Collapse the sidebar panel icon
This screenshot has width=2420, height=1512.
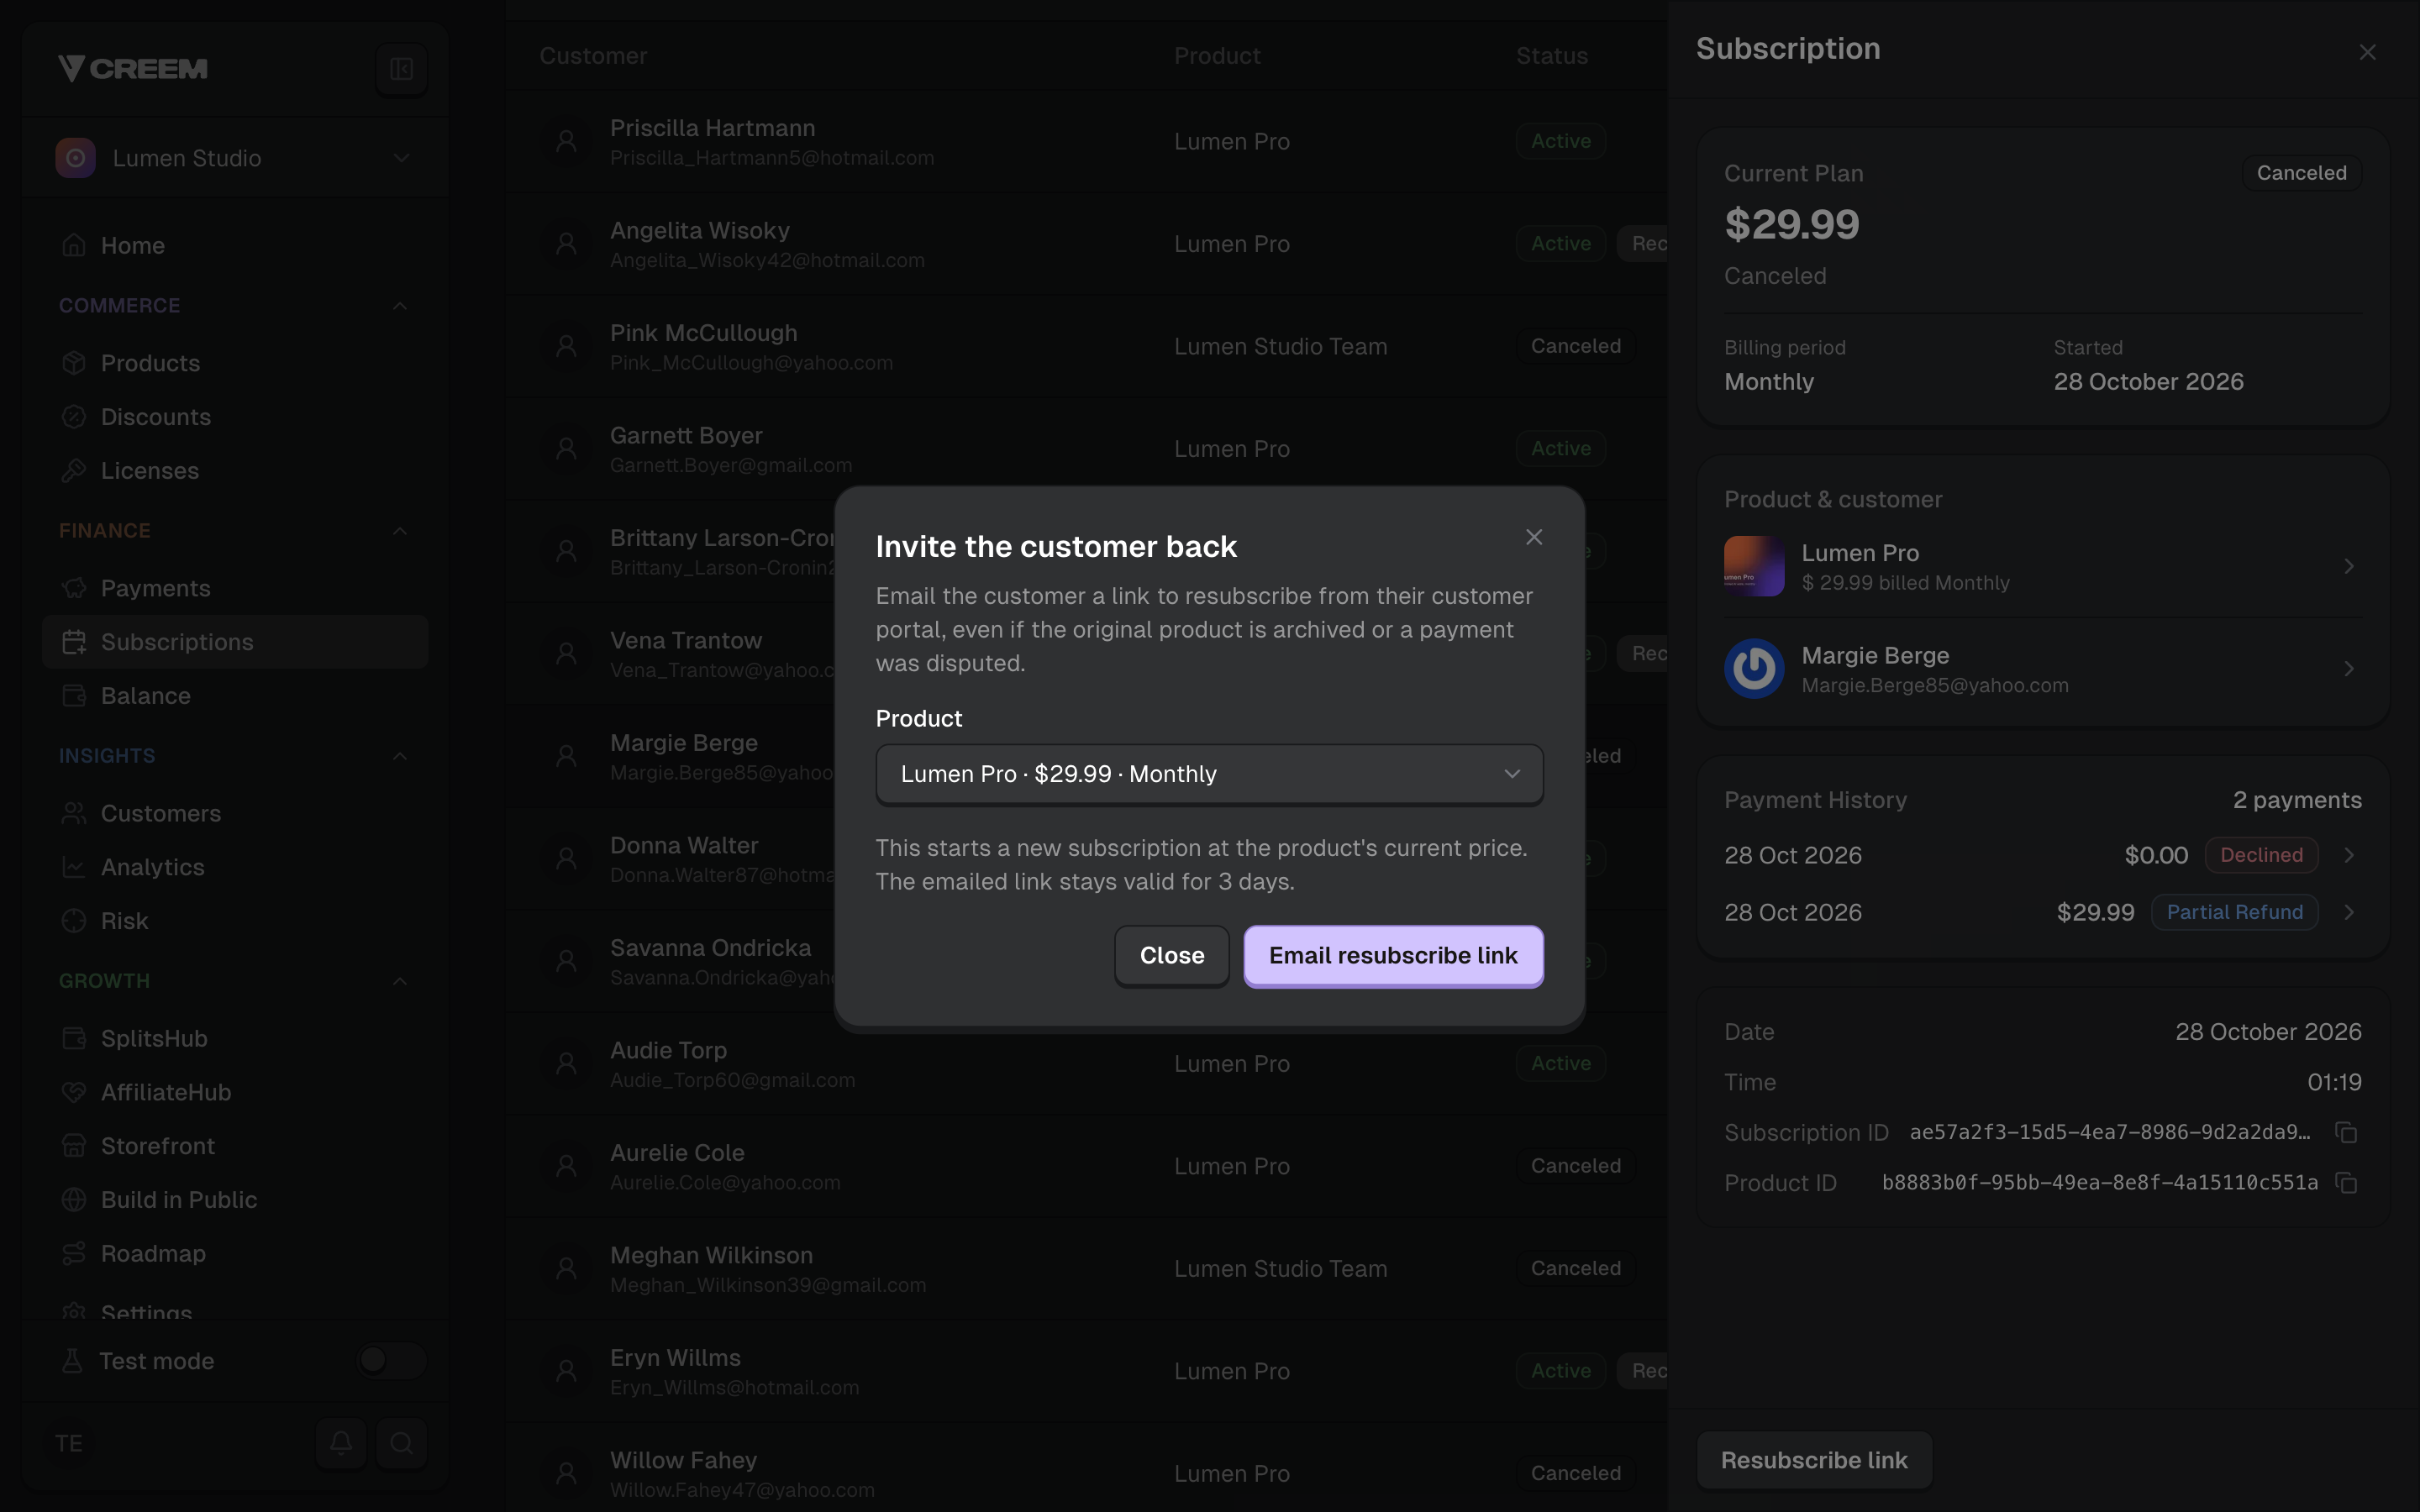[401, 69]
